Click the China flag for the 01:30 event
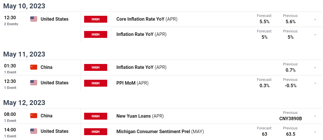The width and height of the screenshot is (323, 140). [x=34, y=67]
